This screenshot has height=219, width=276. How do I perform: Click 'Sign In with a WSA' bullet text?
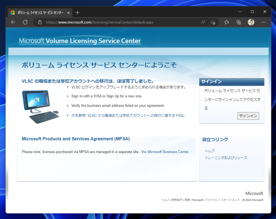[107, 96]
